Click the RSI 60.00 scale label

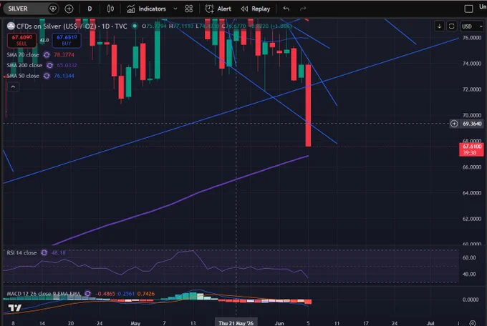(469, 258)
